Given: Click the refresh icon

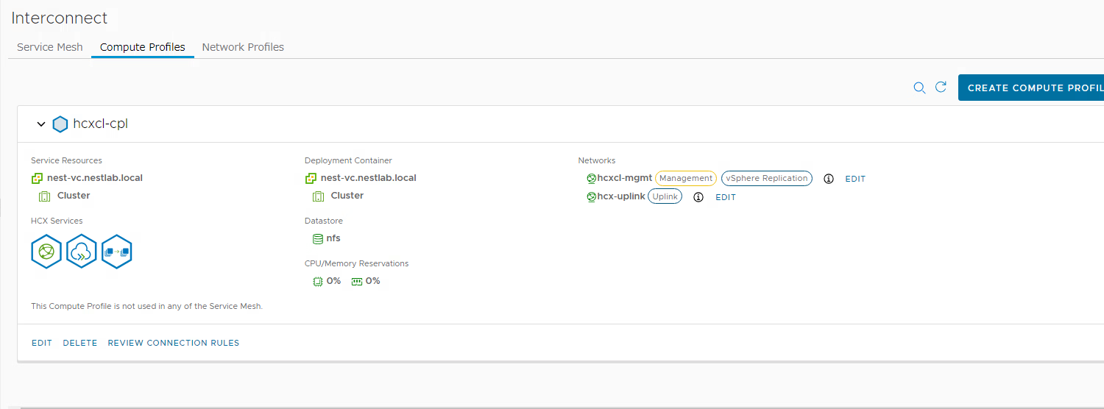Looking at the screenshot, I should click(x=941, y=87).
